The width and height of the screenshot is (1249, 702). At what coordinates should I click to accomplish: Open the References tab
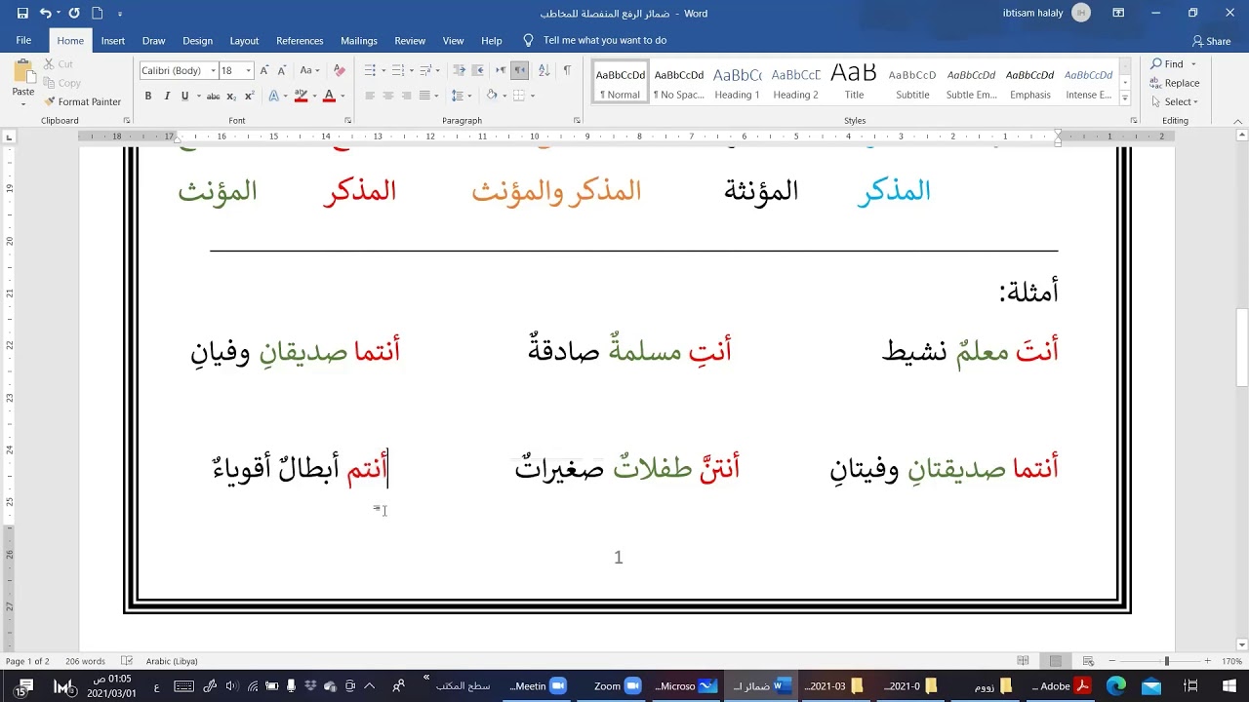coord(300,41)
